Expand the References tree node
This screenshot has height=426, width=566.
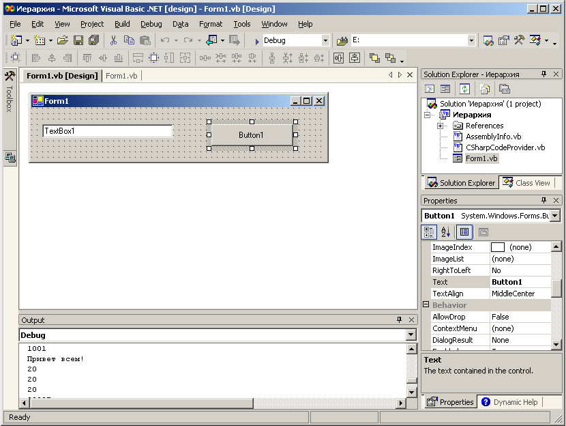click(x=440, y=126)
